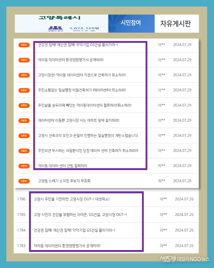The width and height of the screenshot is (214, 268).
Task: Open post 1785 about 아마존, GS건설, 고양시청 OUT
Action: pyautogui.click(x=80, y=215)
